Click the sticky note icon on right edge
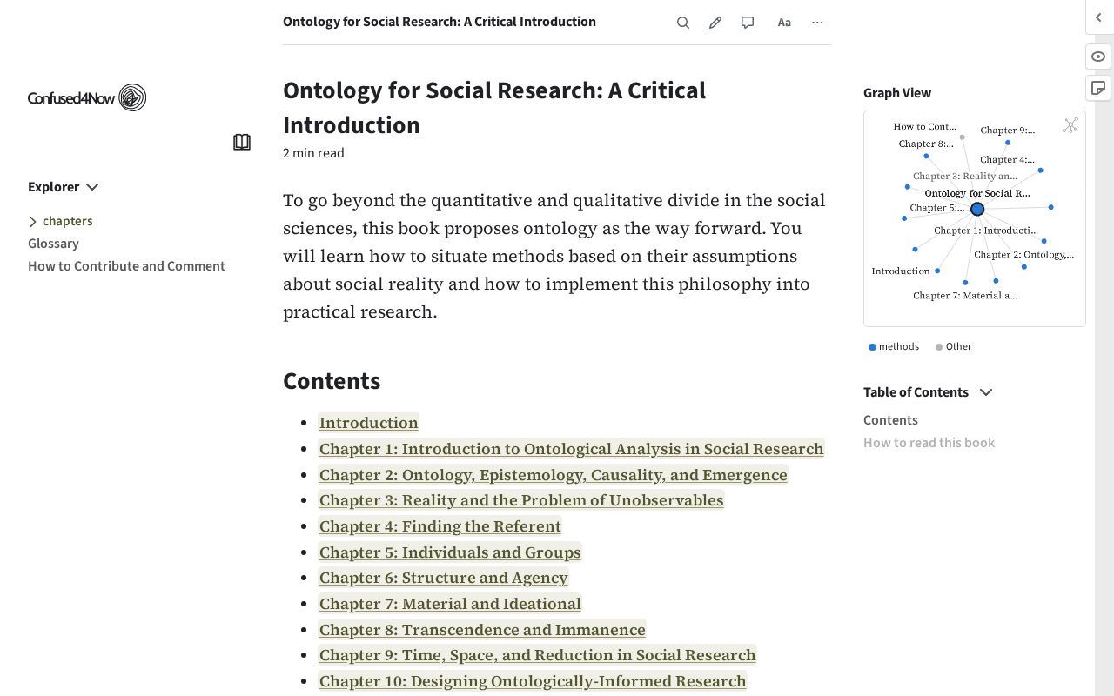The width and height of the screenshot is (1114, 696). coord(1098,88)
